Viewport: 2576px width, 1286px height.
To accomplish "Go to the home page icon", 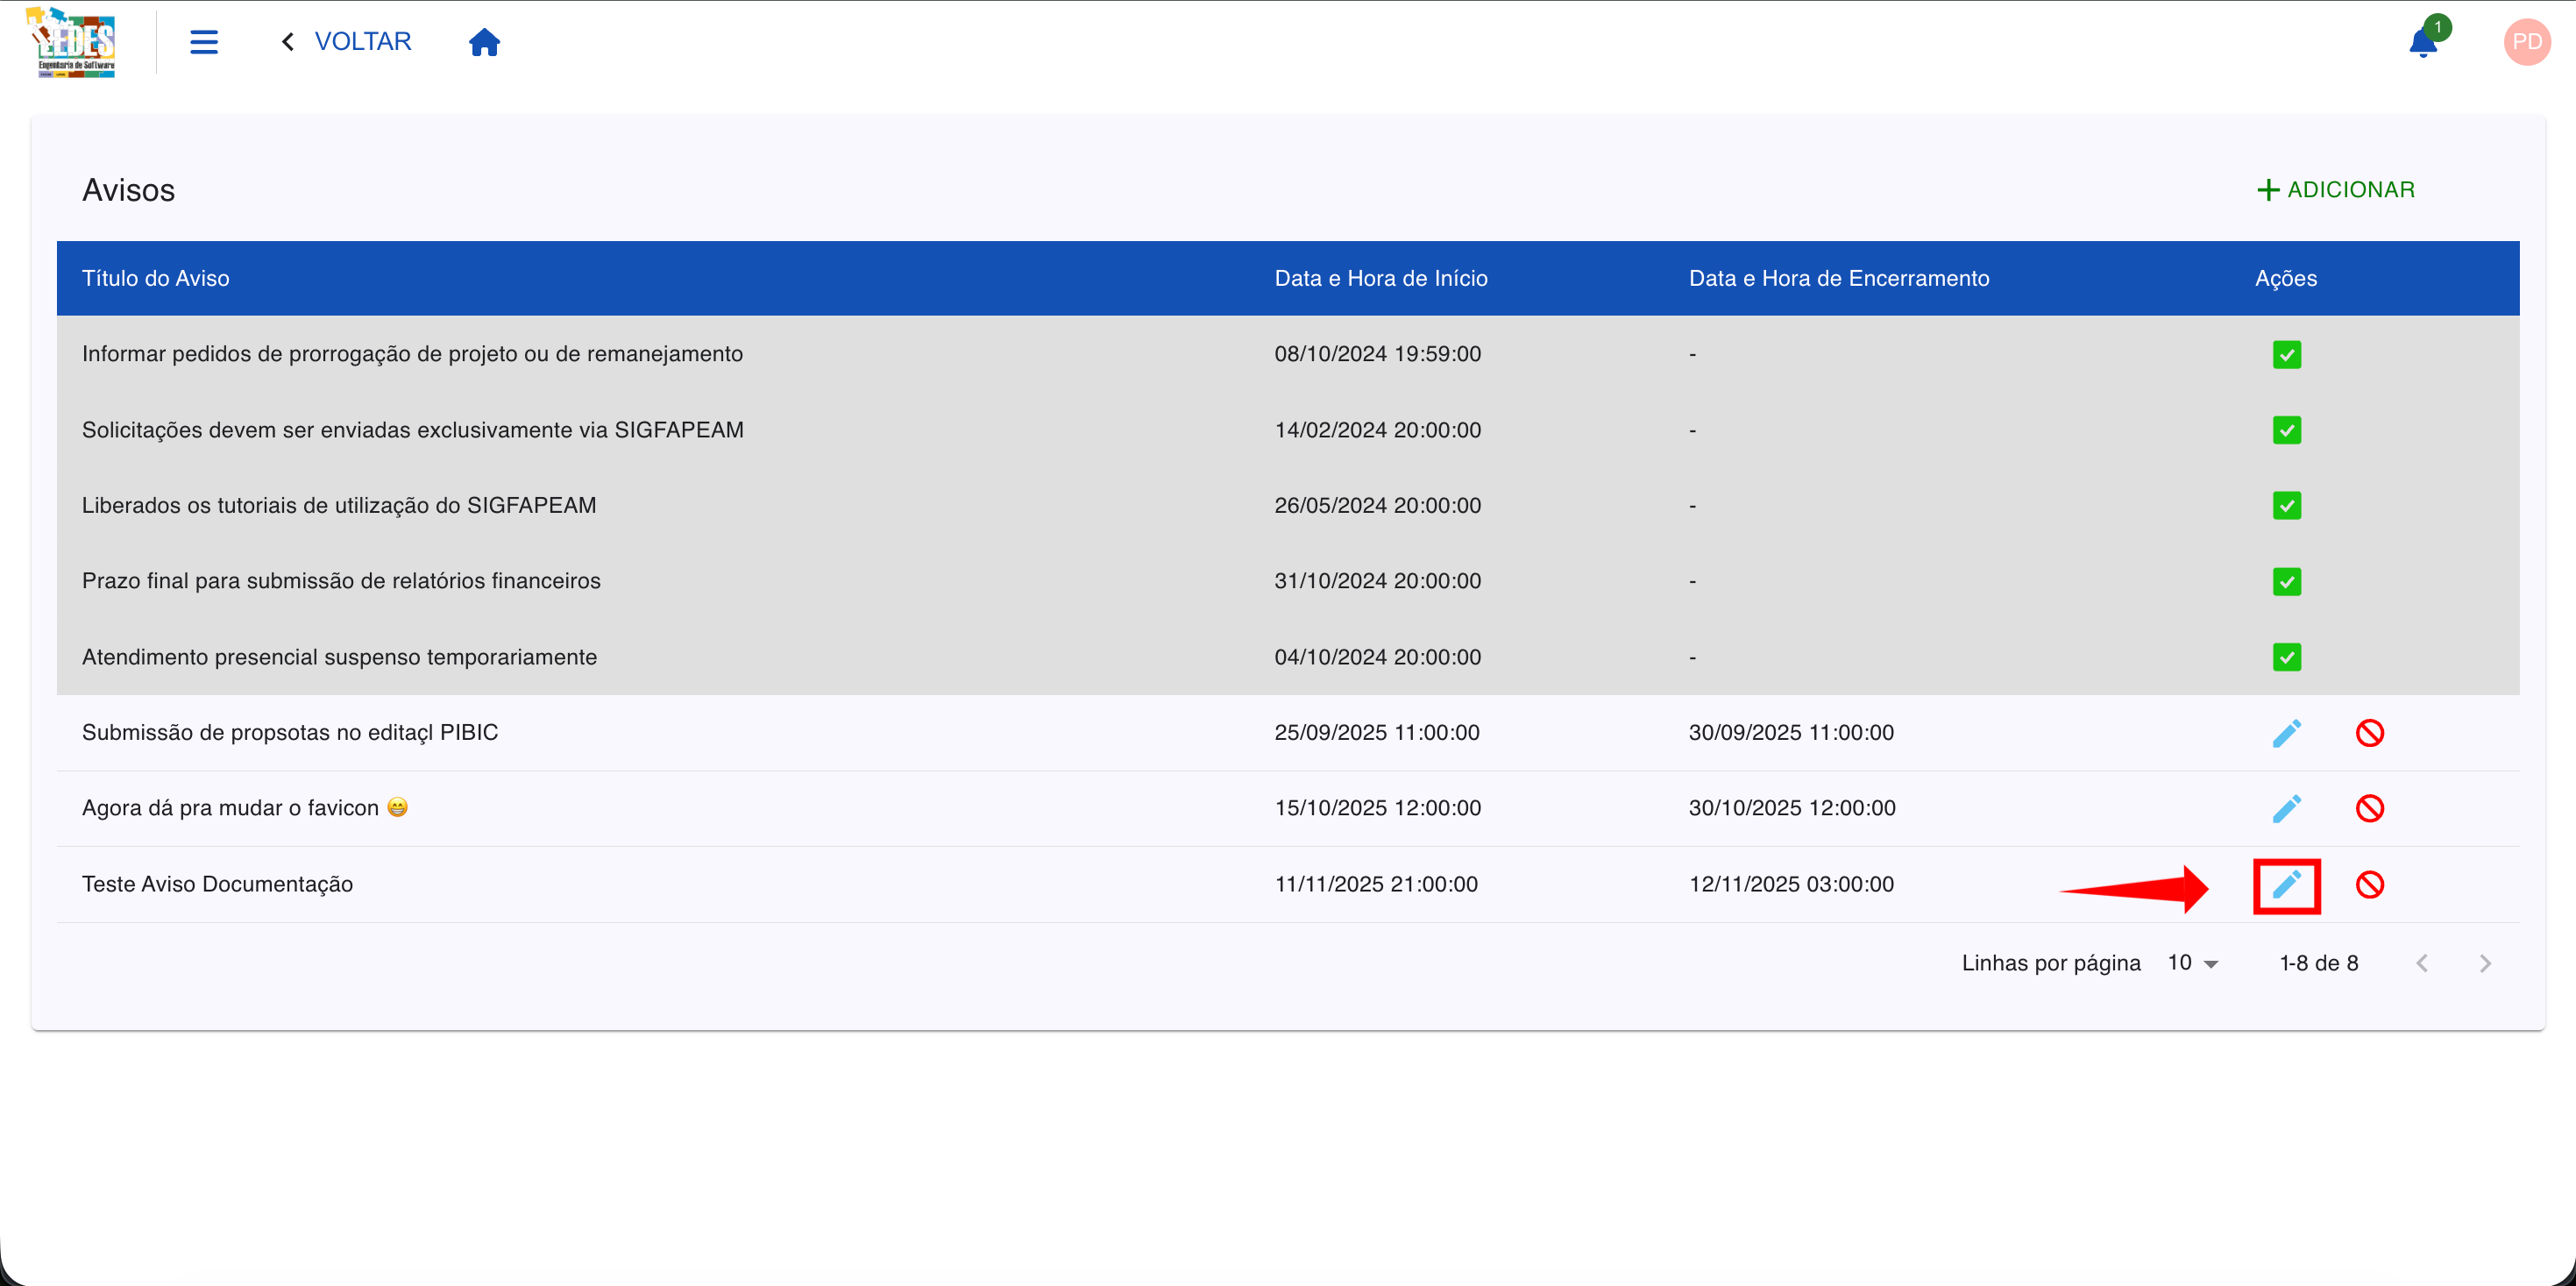I will point(484,42).
